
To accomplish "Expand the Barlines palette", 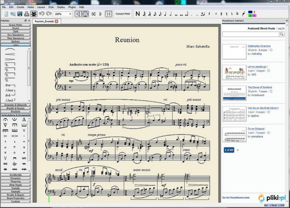I will pos(16,42).
